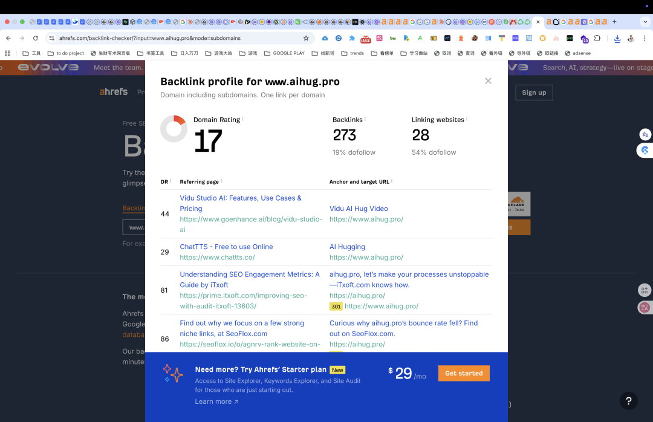Expand the 学习做站 bookmarks folder
The height and width of the screenshot is (422, 653).
coord(414,53)
